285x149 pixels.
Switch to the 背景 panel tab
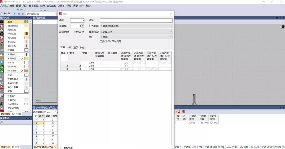coord(19,114)
